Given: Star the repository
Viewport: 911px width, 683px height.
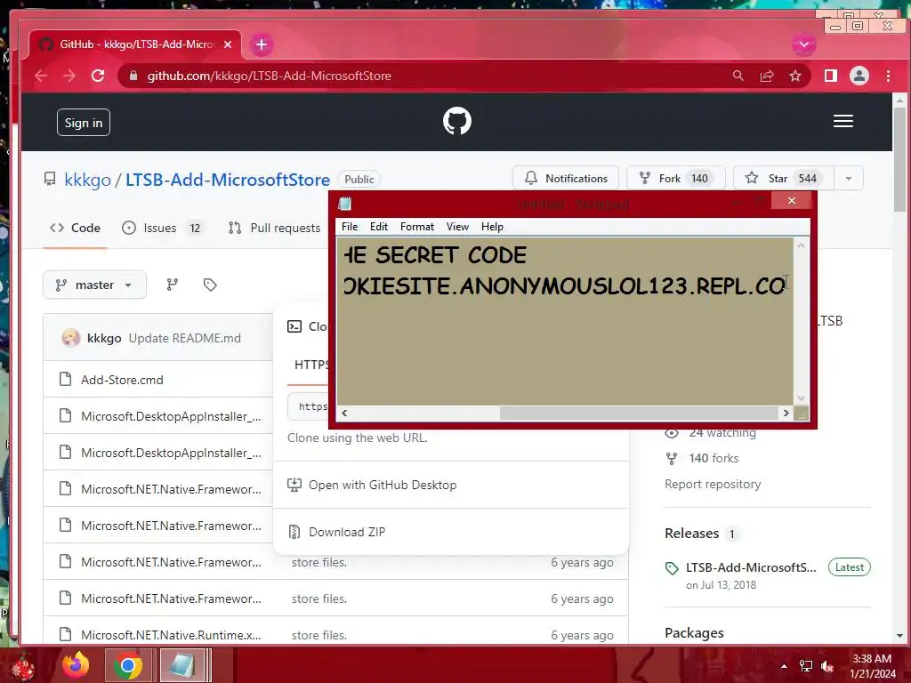Looking at the screenshot, I should pos(783,178).
